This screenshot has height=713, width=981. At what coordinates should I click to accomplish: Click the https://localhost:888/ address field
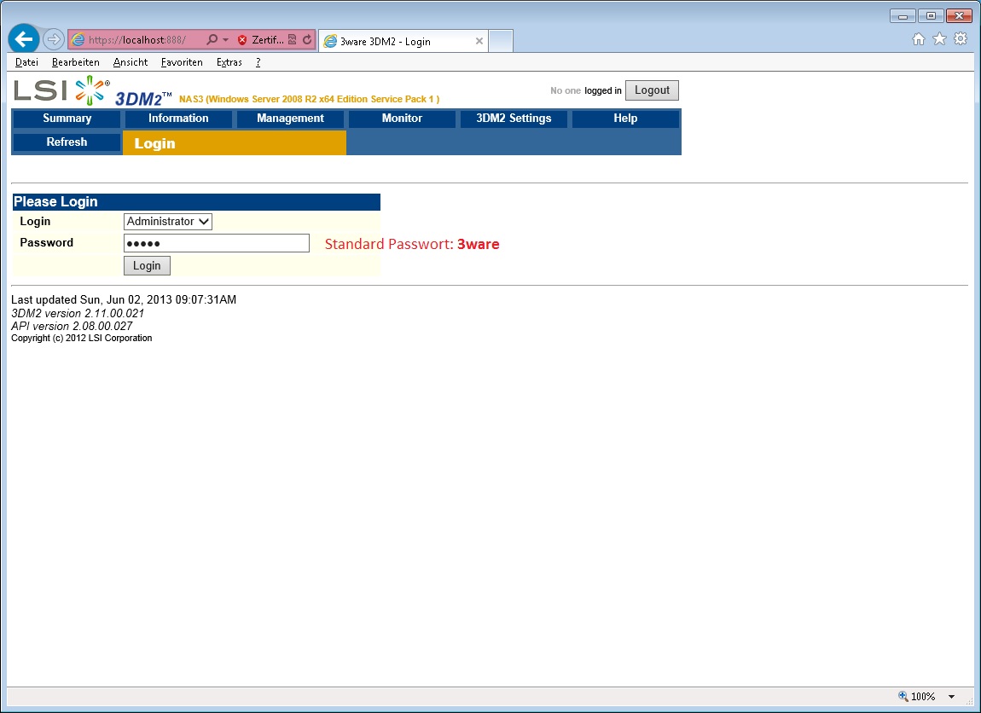137,40
